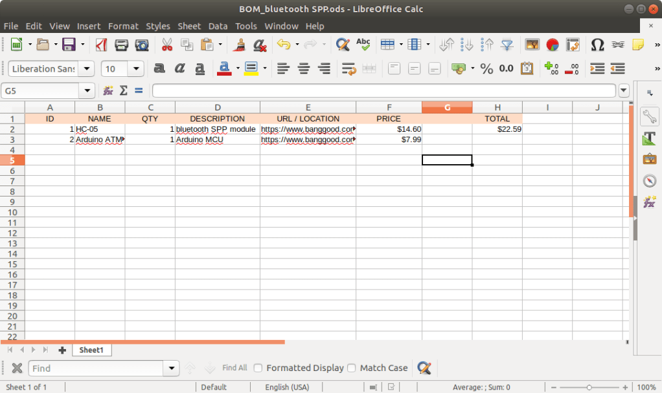Expand the Name Box cell reference dropdown
The width and height of the screenshot is (662, 393).
tap(87, 90)
